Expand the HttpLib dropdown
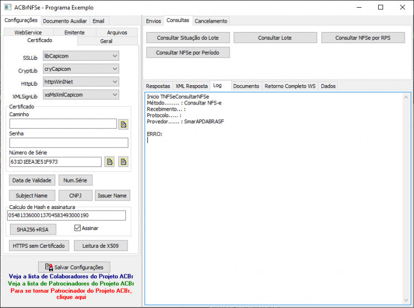The image size is (414, 308). point(81,82)
